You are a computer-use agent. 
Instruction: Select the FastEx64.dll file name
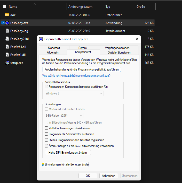coord(18,47)
